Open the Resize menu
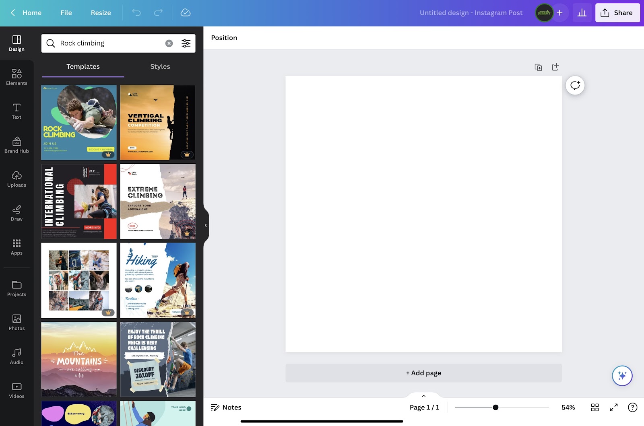Image resolution: width=644 pixels, height=426 pixels. coord(101,13)
